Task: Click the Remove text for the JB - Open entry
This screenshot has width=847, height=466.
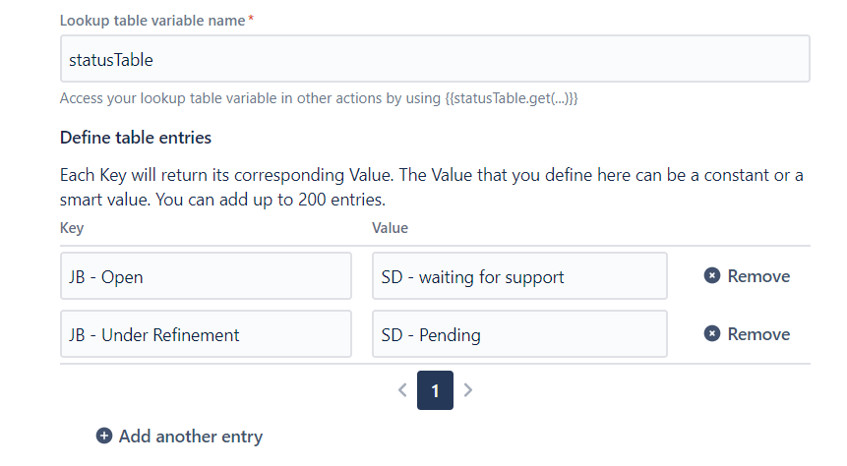Action: (x=758, y=276)
